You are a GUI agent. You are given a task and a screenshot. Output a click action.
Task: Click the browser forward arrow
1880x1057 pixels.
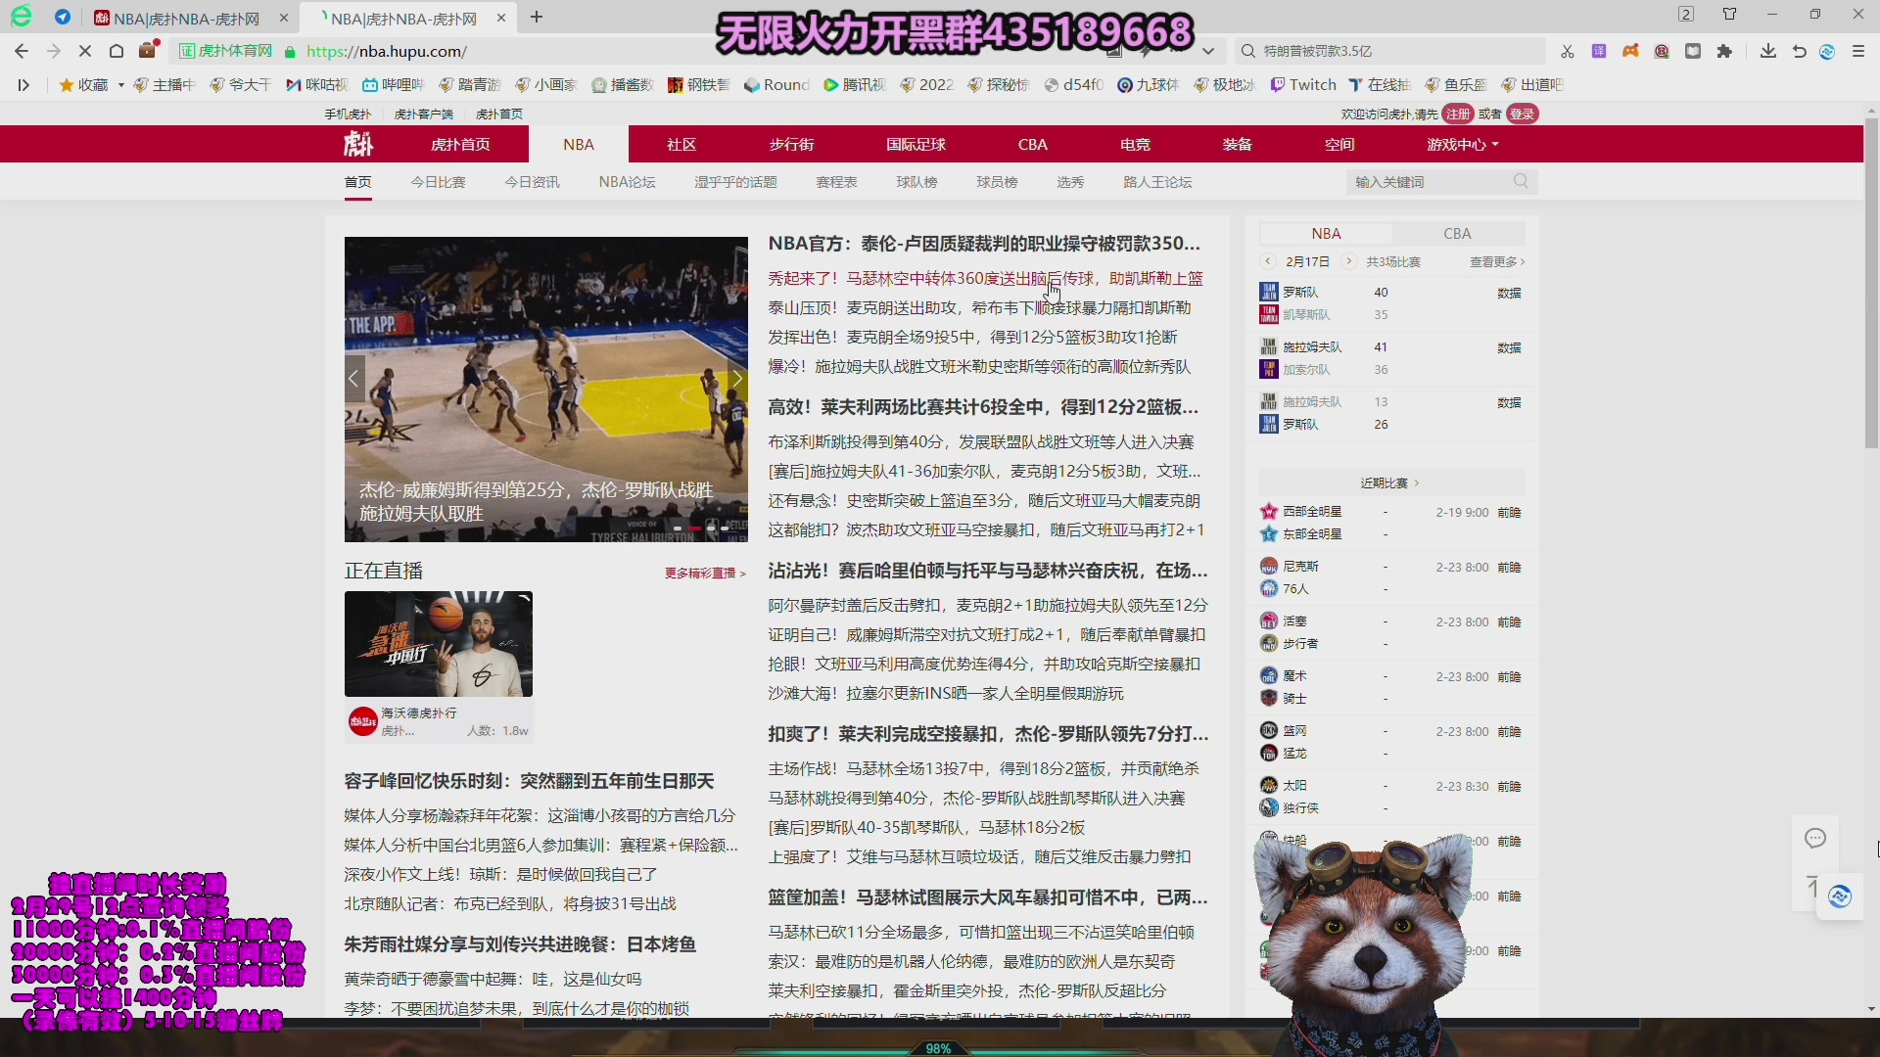[54, 51]
